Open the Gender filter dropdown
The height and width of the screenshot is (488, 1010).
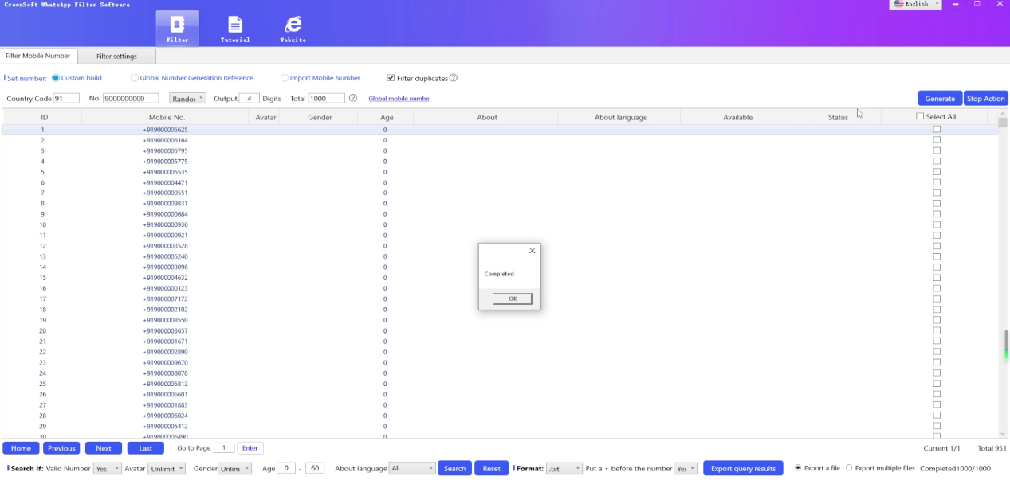pos(237,468)
